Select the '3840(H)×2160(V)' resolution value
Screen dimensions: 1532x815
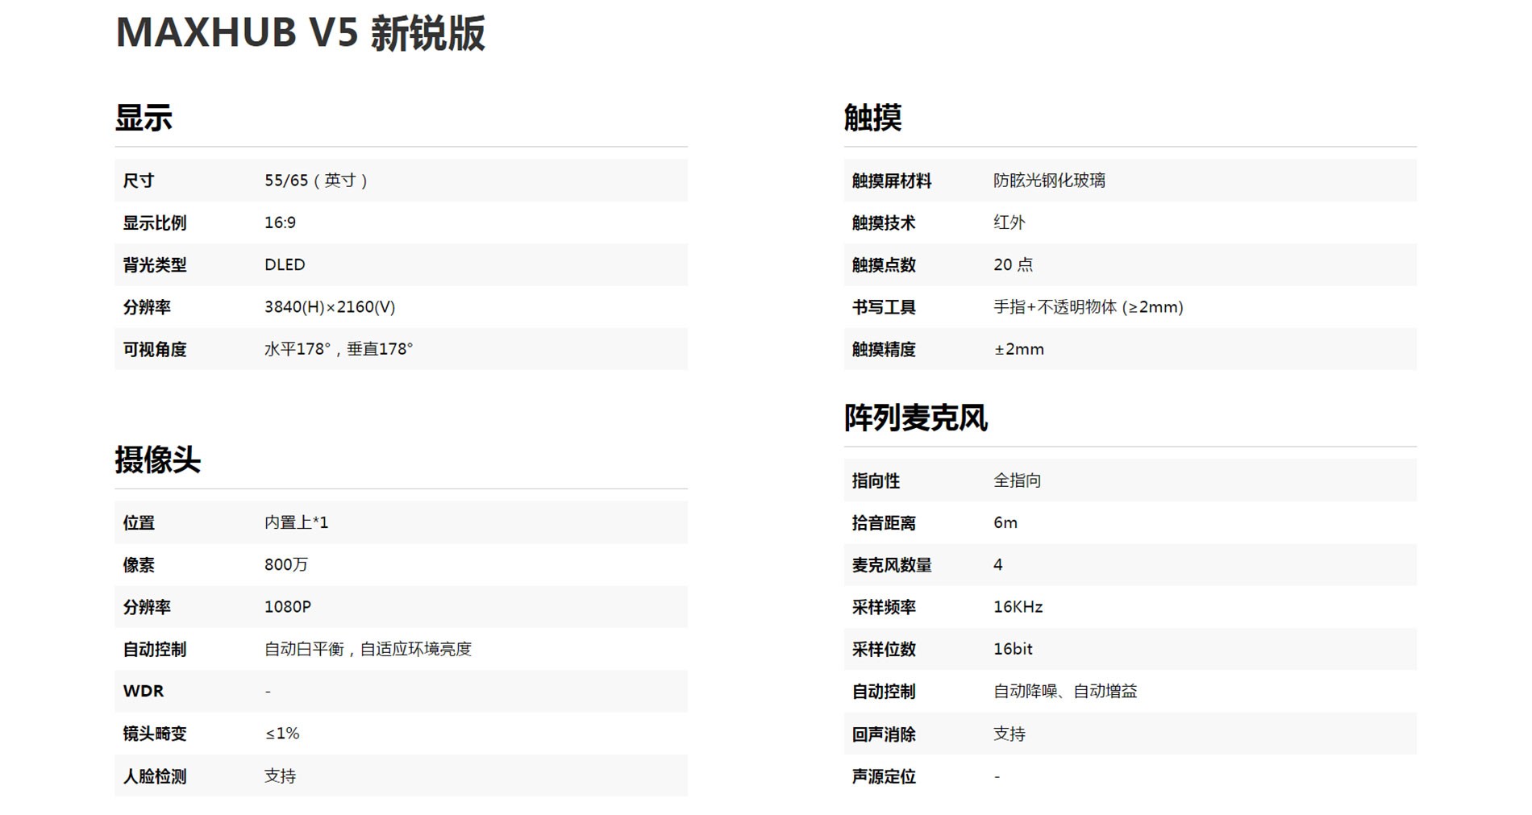click(x=330, y=307)
